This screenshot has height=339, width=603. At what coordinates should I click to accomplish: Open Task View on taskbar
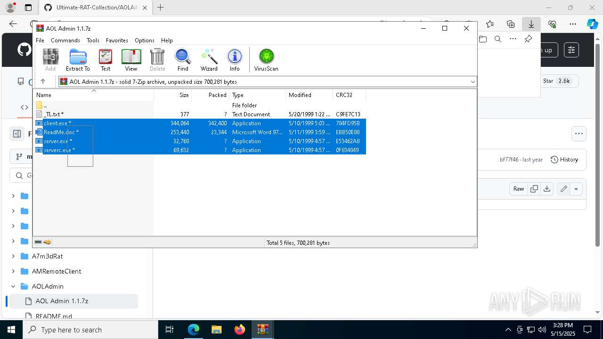point(170,330)
